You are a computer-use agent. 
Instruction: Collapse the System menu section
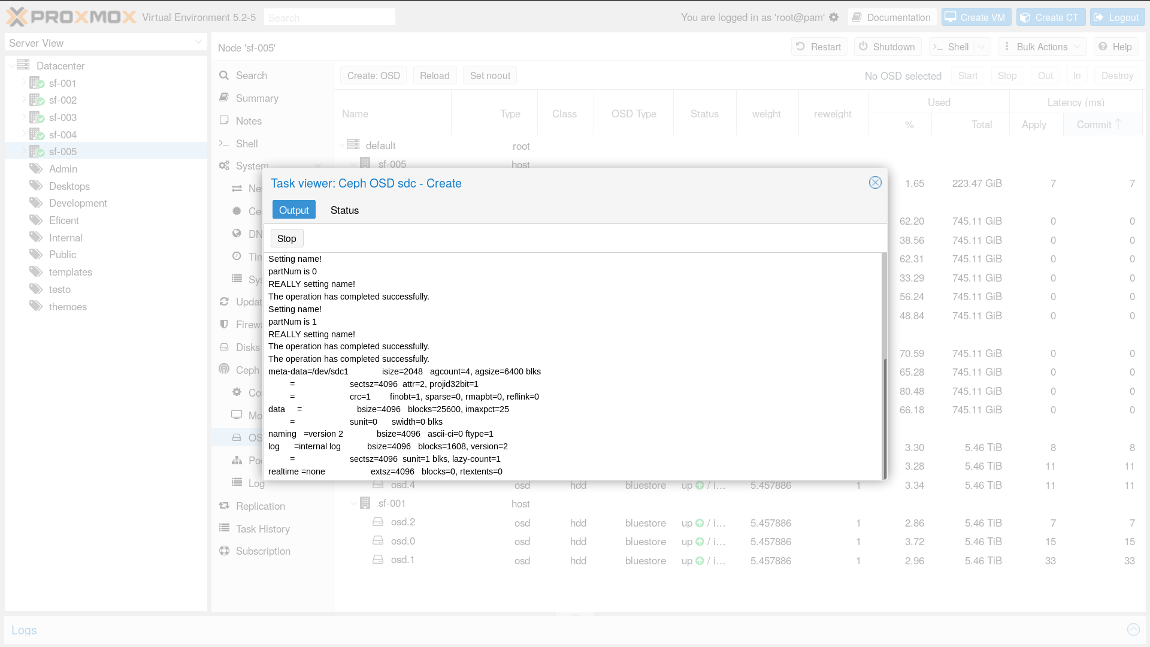click(318, 166)
